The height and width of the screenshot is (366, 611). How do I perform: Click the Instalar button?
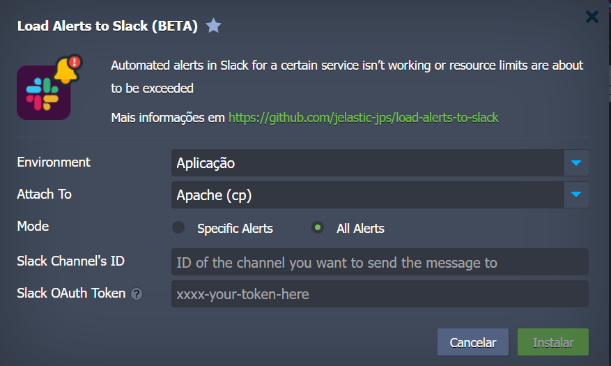553,342
